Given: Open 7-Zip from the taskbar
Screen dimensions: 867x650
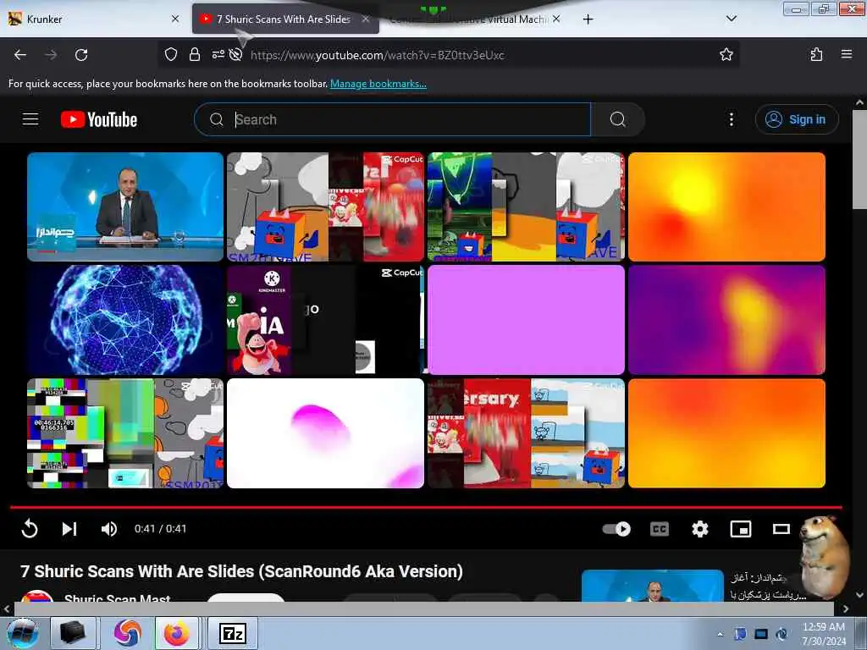Looking at the screenshot, I should [x=232, y=633].
